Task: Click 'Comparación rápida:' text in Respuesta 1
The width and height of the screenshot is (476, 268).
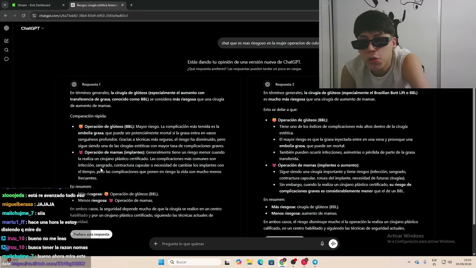Action: (88, 116)
